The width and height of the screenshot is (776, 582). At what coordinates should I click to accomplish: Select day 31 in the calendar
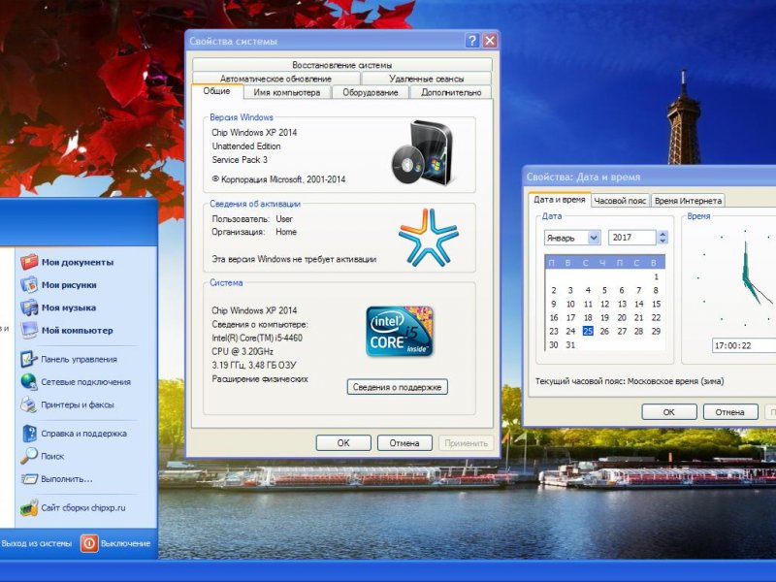pyautogui.click(x=570, y=345)
